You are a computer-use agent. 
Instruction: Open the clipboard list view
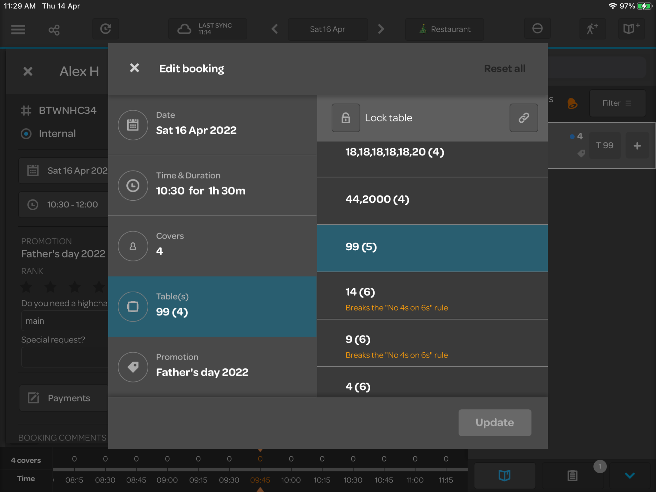coord(572,475)
